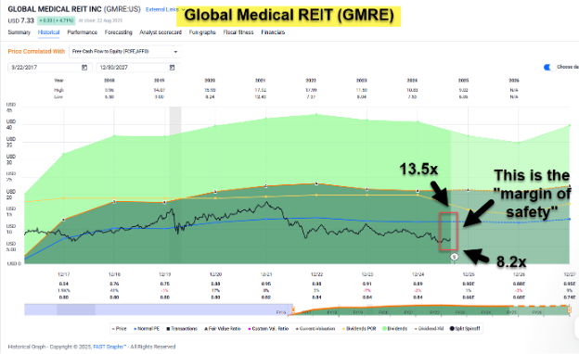Click the 2018 column header
The image size is (579, 354).
[109, 81]
